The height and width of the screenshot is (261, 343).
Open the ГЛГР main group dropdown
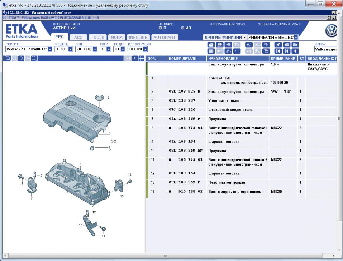[x=109, y=49]
